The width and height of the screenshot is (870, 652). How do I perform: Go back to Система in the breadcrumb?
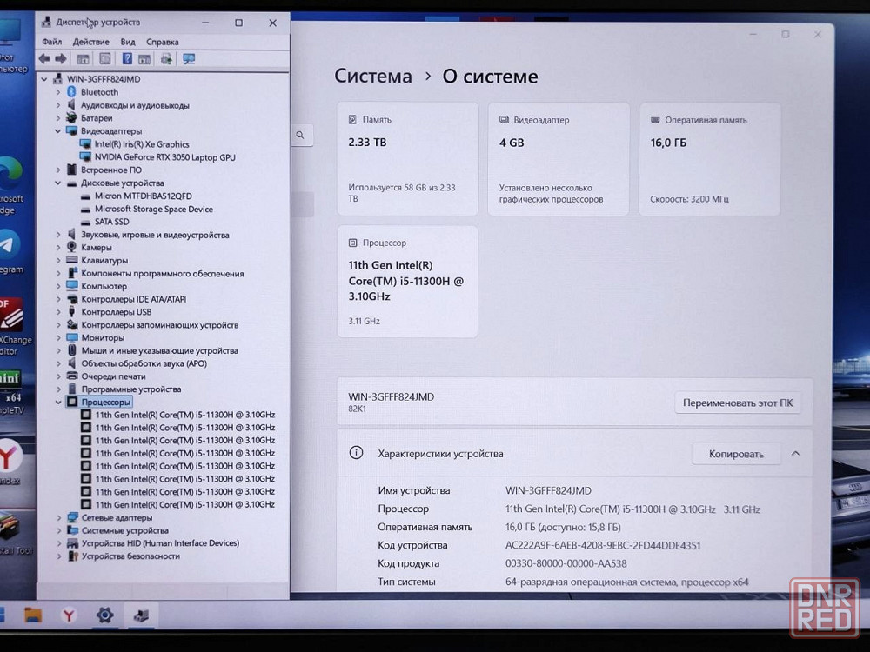[373, 76]
